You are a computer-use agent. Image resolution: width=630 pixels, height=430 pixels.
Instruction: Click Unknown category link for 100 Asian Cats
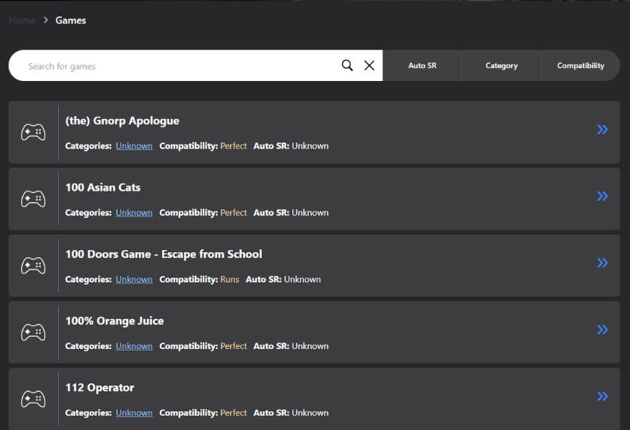tap(134, 213)
